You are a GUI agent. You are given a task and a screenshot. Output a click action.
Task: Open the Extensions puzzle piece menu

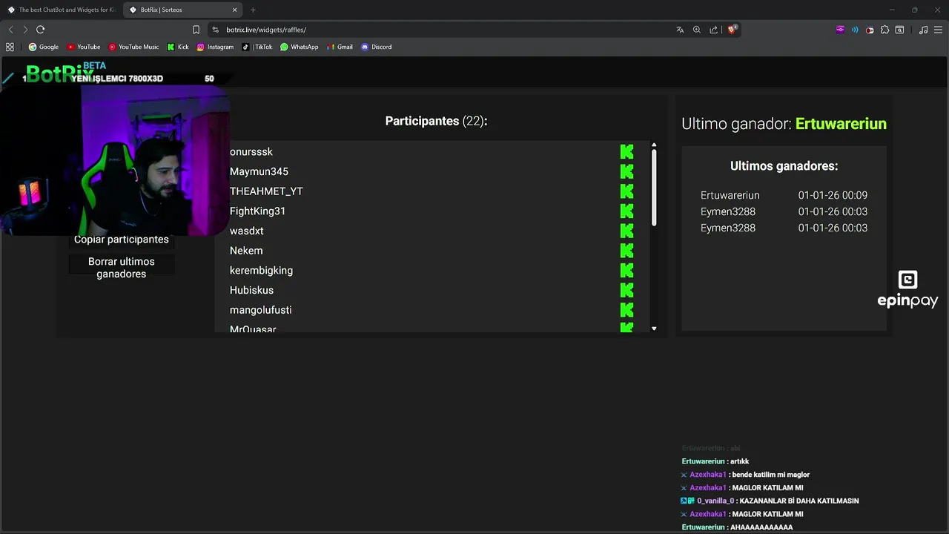[884, 30]
